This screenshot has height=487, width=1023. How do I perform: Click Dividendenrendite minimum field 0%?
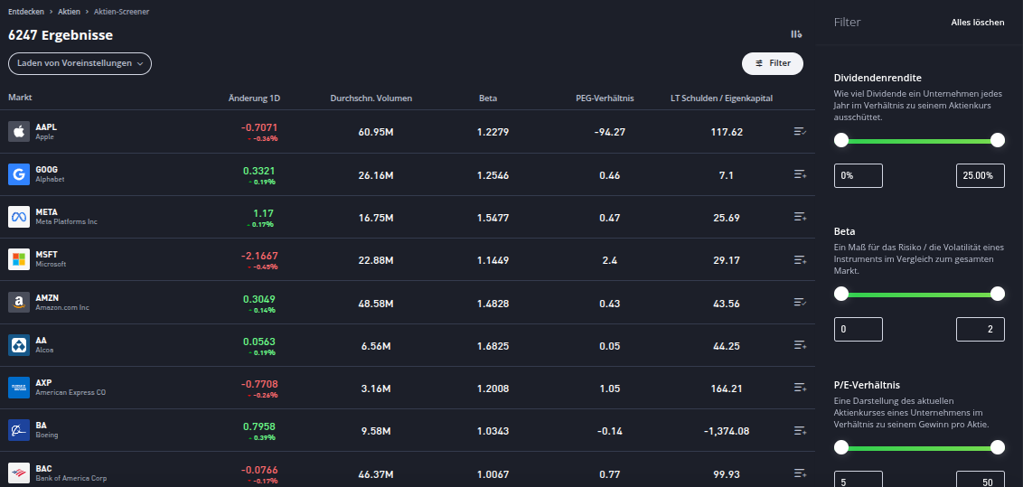[859, 176]
